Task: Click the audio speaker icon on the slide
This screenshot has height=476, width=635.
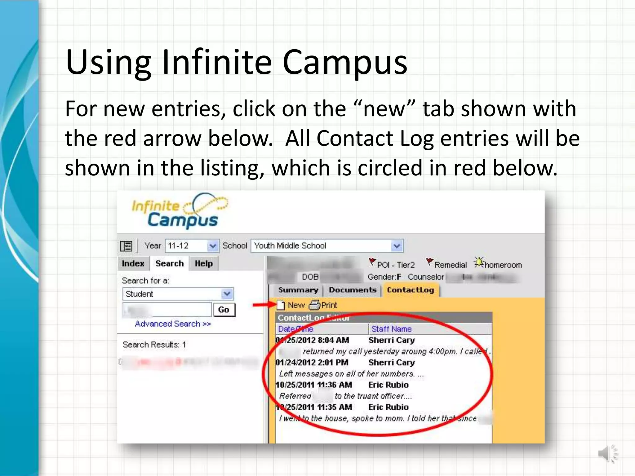Action: [x=608, y=454]
